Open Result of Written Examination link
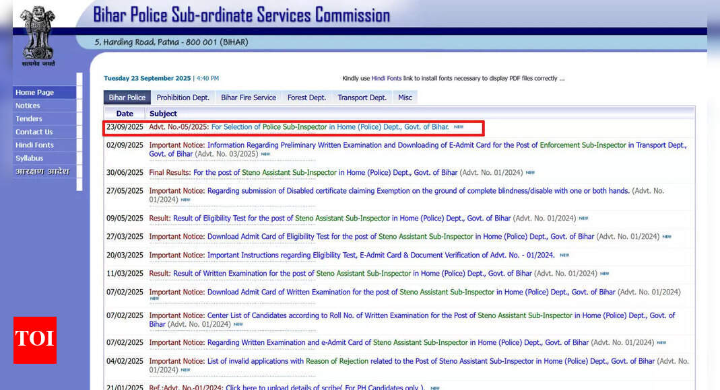Image resolution: width=720 pixels, height=390 pixels. click(340, 274)
